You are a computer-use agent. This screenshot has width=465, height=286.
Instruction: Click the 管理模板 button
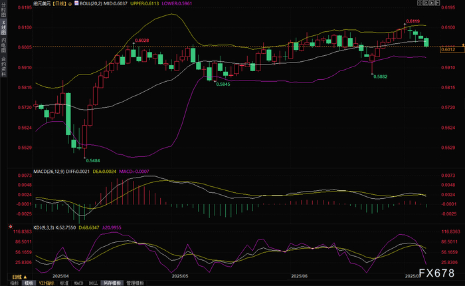point(135,283)
